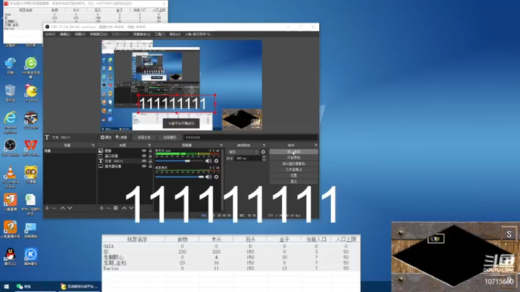Lock the 图像 image source
Viewport: 520px width, 292px height.
pos(150,151)
